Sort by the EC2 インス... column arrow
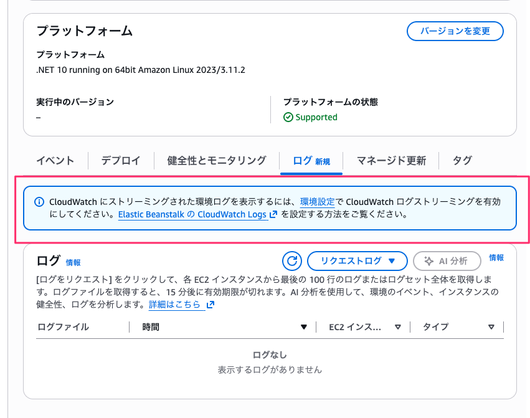 (398, 327)
